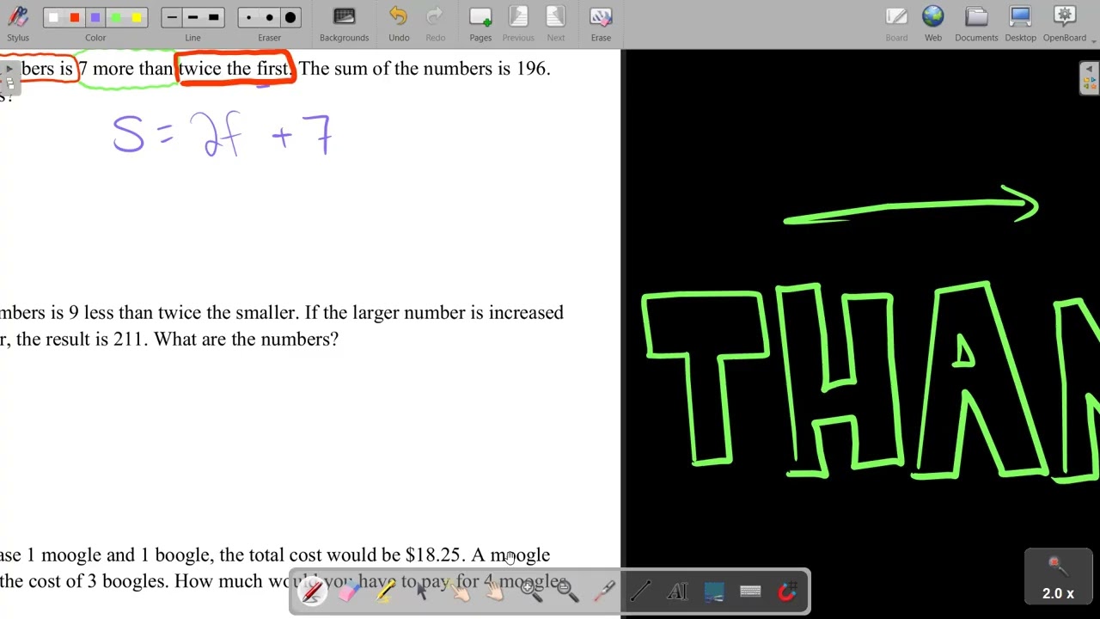
Task: Pick the green pen color
Action: click(116, 17)
